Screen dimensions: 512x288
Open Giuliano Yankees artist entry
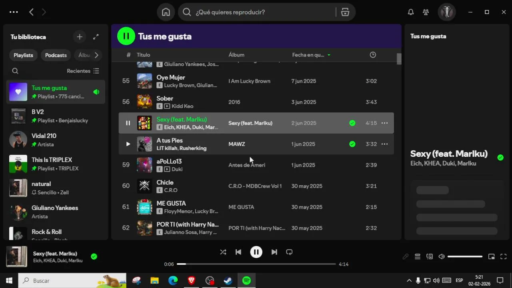(56, 212)
